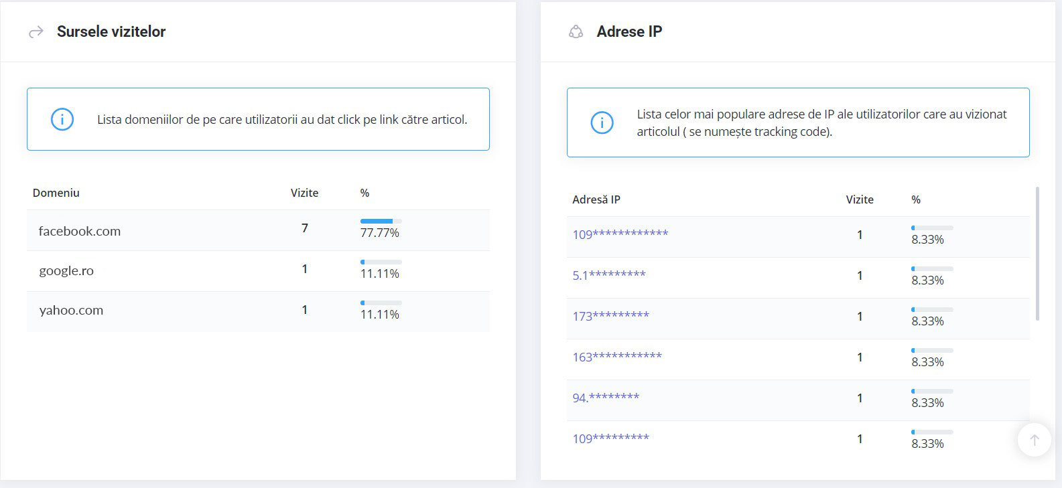Click the Vizite column header in domains table
Image resolution: width=1062 pixels, height=488 pixels.
304,193
